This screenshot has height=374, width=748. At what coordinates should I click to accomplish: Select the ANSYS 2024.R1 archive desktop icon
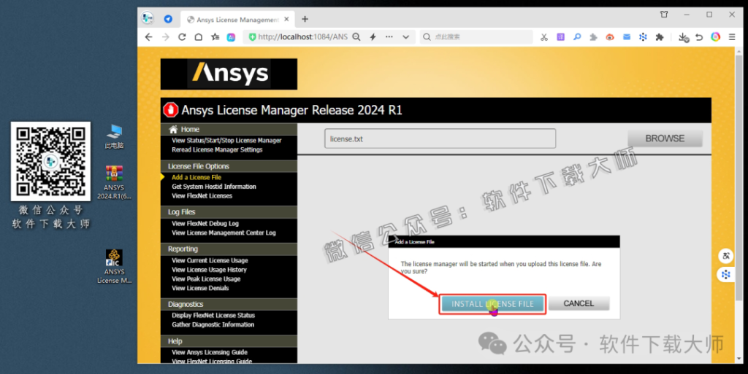coord(114,182)
